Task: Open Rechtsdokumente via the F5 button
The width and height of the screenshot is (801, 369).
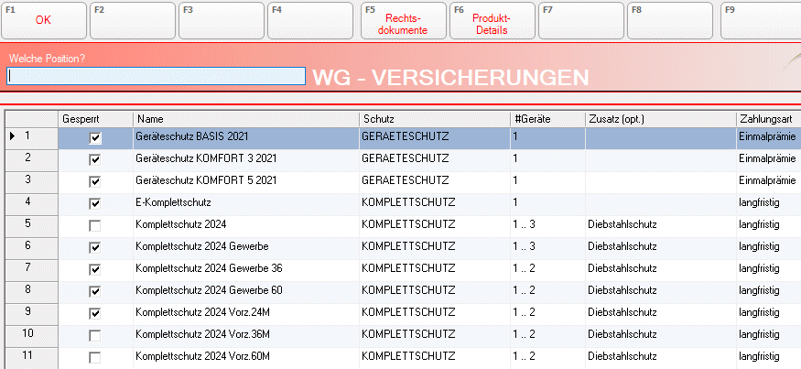Action: click(403, 20)
